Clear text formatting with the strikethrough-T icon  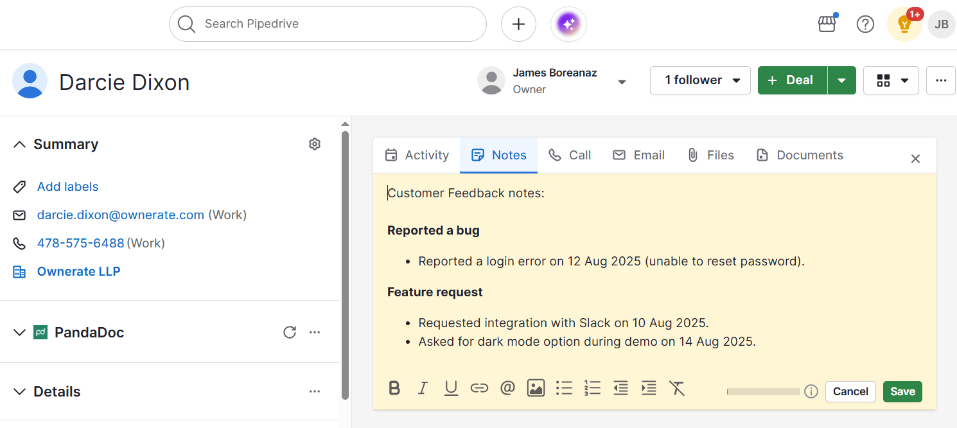tap(677, 388)
